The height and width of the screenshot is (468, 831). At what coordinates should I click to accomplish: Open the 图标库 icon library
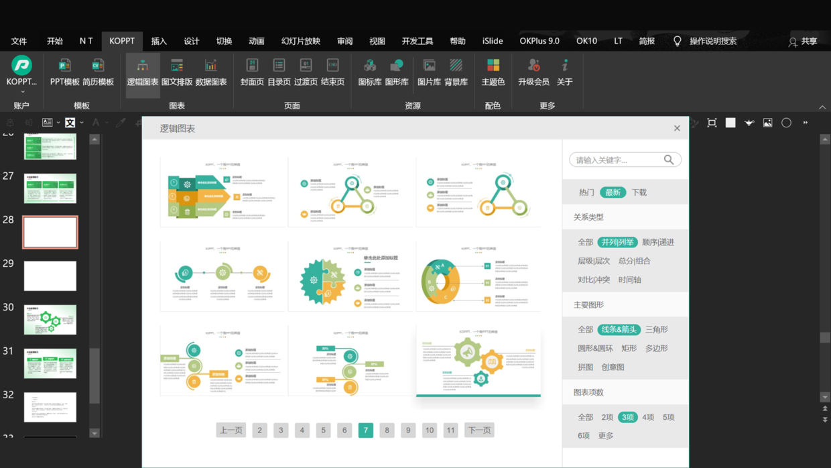(369, 72)
